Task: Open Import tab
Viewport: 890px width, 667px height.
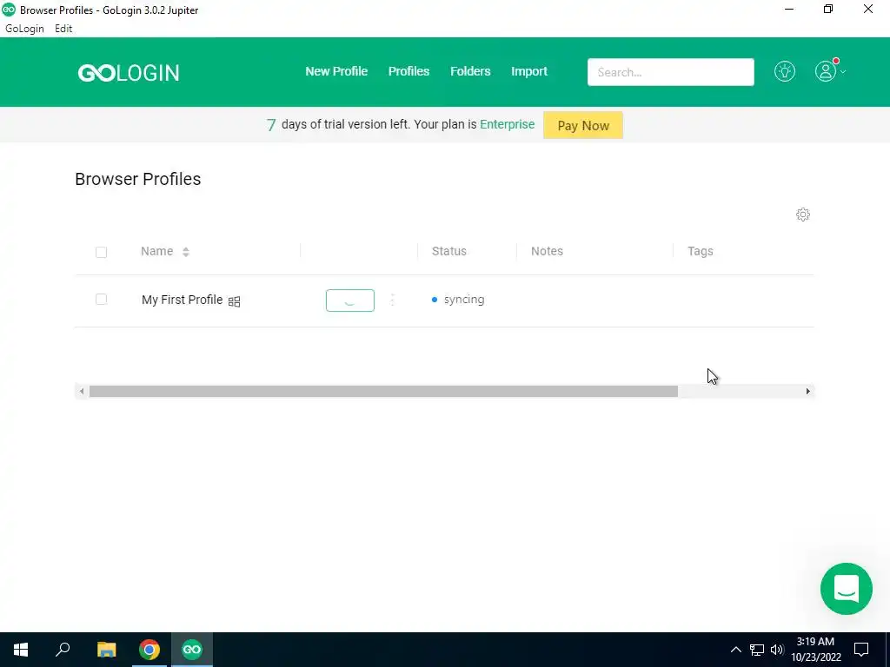Action: (x=529, y=71)
